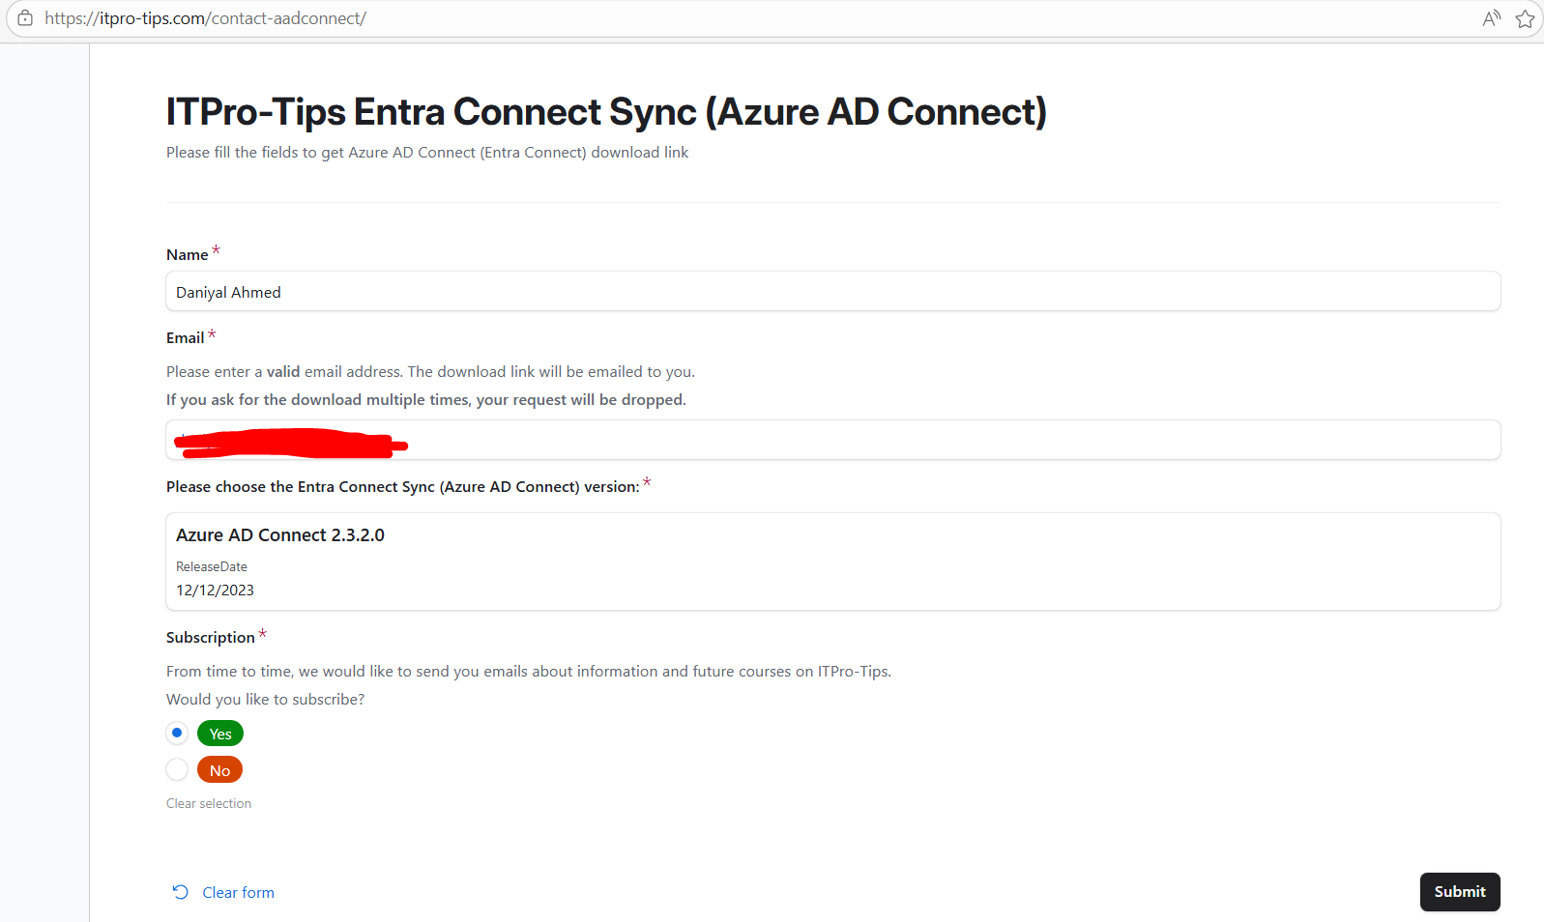Click the Clear selection link
The width and height of the screenshot is (1544, 922).
(209, 803)
